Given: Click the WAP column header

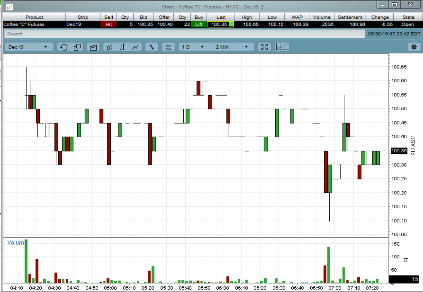Looking at the screenshot, I should click(x=297, y=17).
